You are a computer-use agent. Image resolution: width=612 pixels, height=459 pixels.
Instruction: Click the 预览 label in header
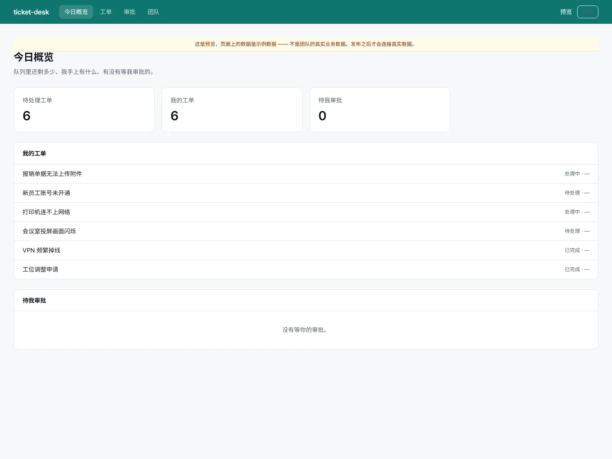(x=566, y=12)
